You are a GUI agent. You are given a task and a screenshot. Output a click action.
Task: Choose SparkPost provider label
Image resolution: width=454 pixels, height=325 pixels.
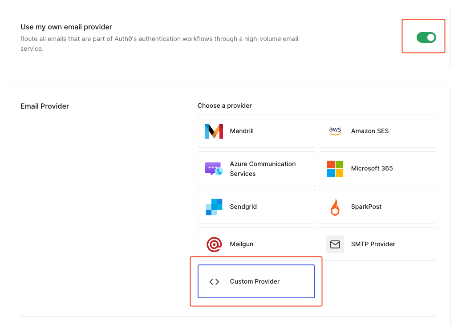tap(366, 207)
